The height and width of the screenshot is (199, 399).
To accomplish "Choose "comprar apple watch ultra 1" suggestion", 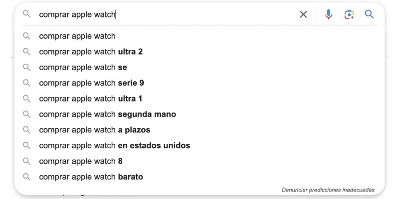I will point(90,99).
